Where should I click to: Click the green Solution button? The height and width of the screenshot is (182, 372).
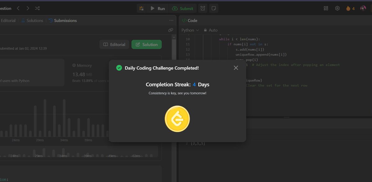pyautogui.click(x=147, y=44)
